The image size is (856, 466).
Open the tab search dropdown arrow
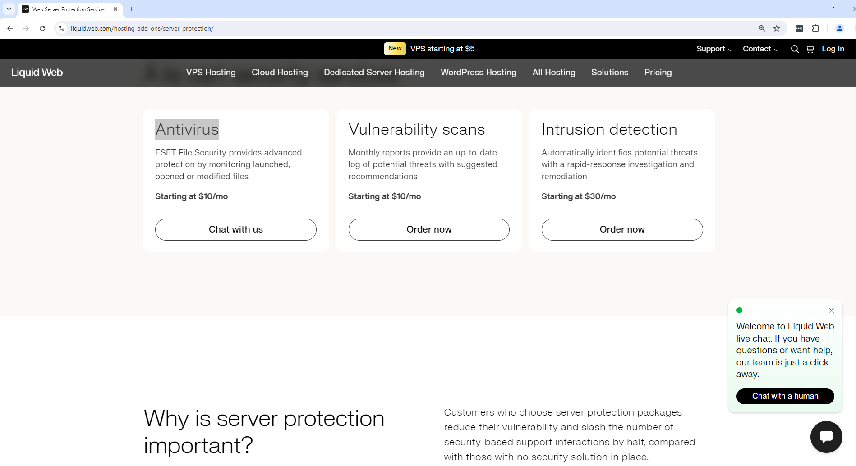pos(9,9)
